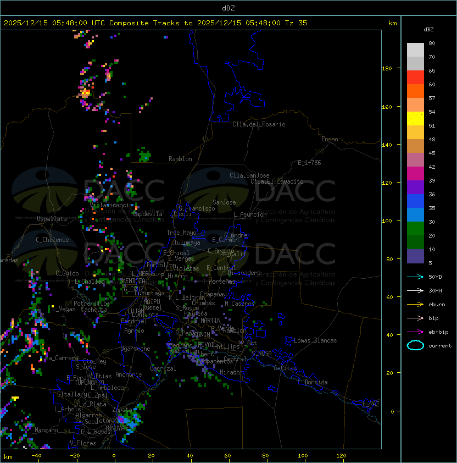Click the L_Dormida map label
The image size is (457, 463).
(x=313, y=382)
